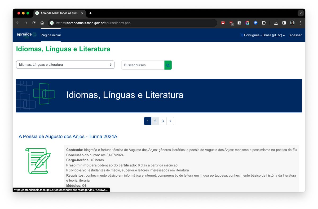318x209 pixels.
Task: Open the extensions puzzle-piece menu
Action: point(264,23)
